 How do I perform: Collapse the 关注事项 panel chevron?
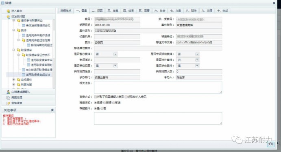[52, 110]
